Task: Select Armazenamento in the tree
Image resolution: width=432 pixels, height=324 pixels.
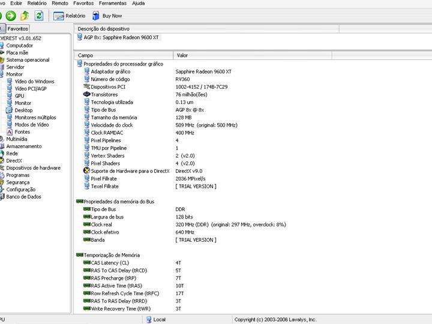Action: pos(23,146)
